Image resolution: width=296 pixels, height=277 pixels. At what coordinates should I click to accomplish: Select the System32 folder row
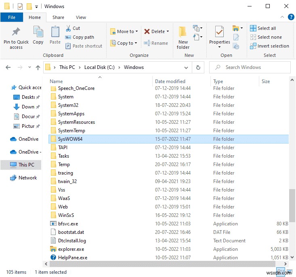[168, 105]
